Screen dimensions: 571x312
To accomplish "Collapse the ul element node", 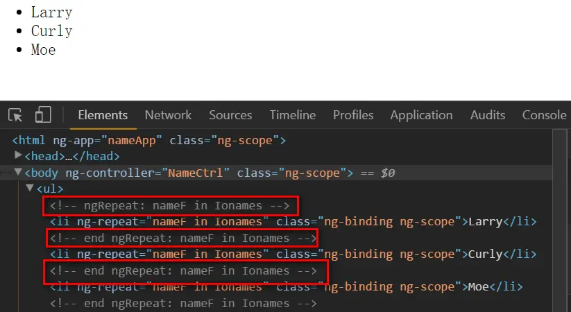I will click(x=30, y=188).
